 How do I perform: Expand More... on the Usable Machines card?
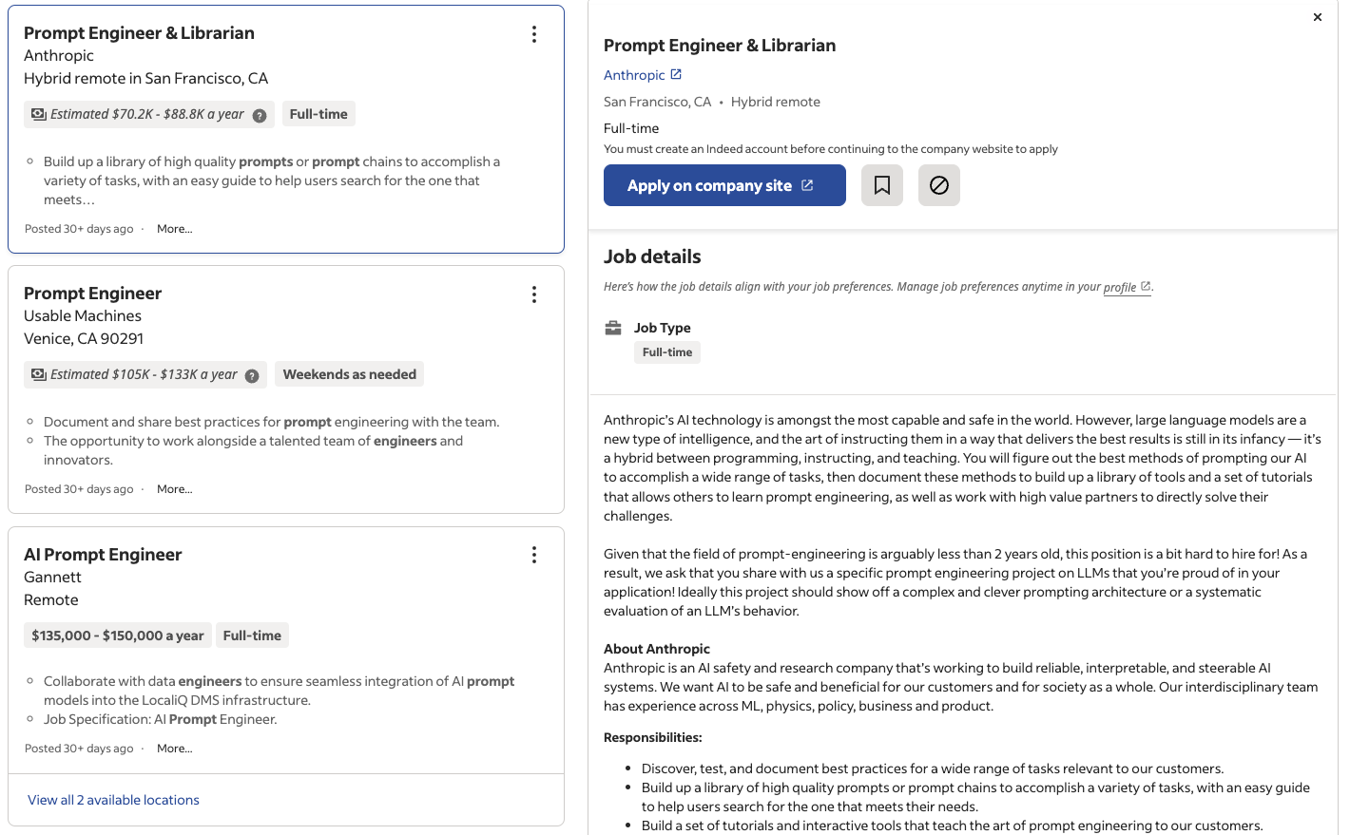[x=175, y=489]
